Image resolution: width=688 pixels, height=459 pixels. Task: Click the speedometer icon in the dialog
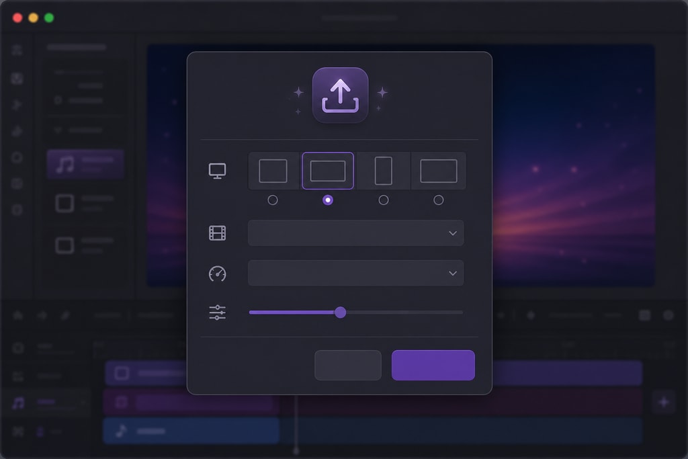pos(217,274)
